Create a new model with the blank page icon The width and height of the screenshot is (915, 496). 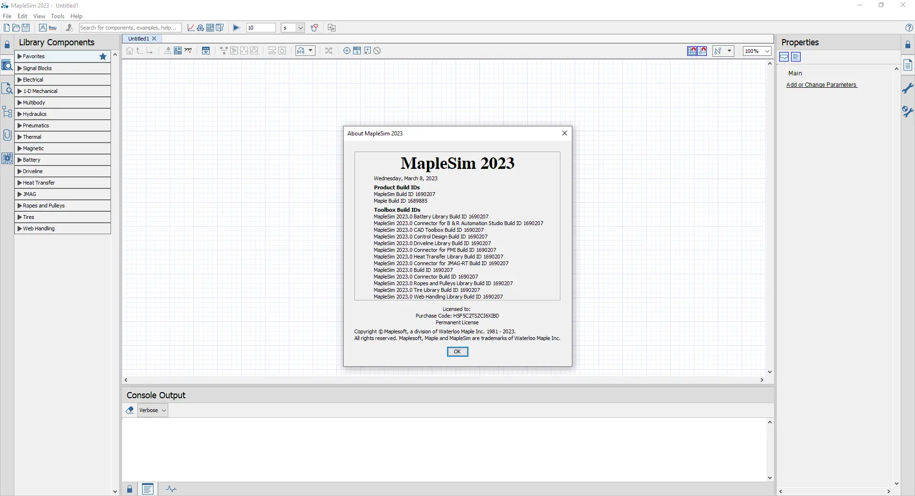coord(7,28)
